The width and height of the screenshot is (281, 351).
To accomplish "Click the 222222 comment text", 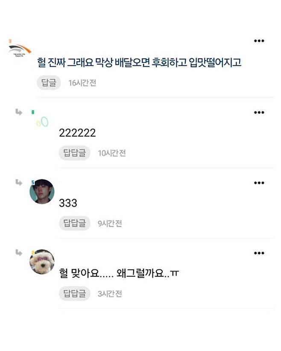I will coord(77,133).
